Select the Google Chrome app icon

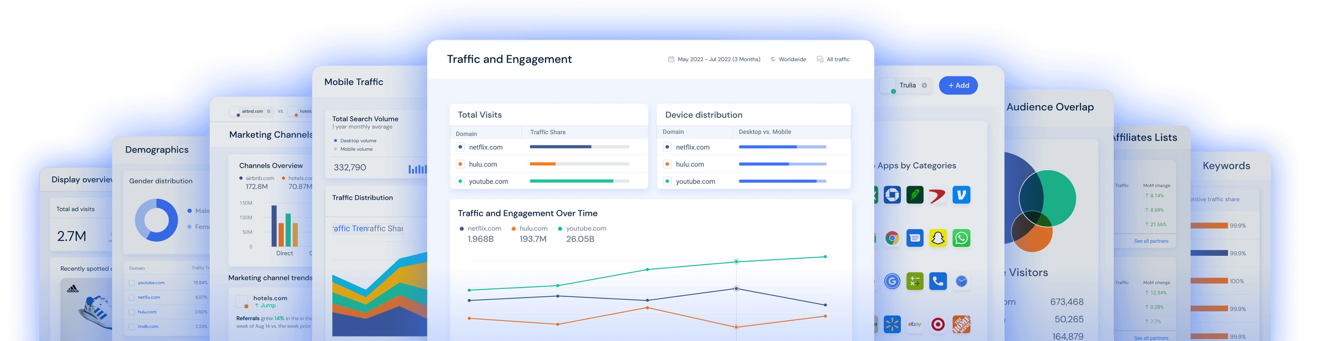pos(892,238)
